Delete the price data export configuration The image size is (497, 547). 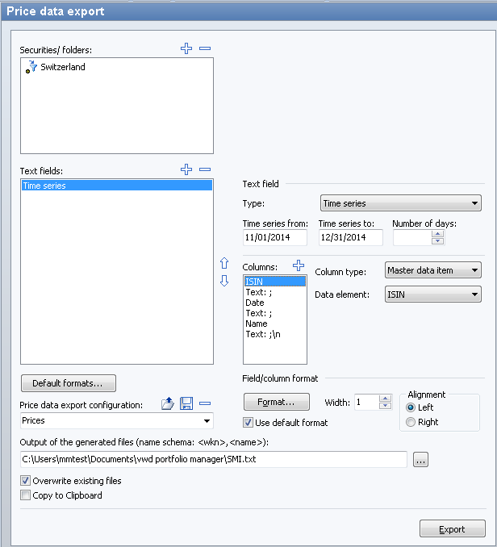click(205, 404)
